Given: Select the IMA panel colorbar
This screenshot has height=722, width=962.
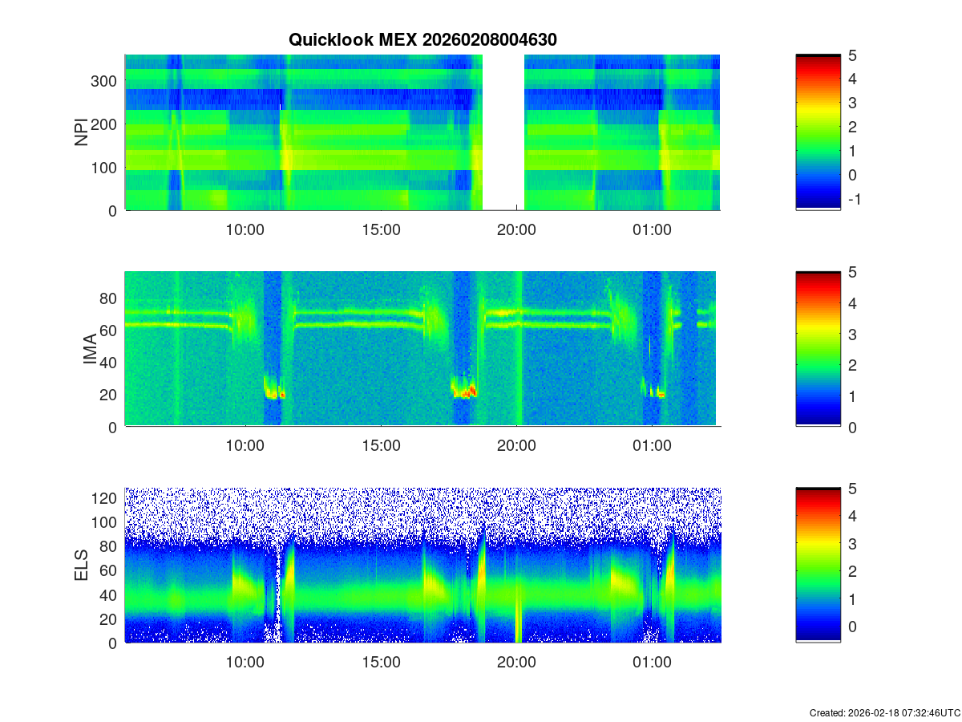Looking at the screenshot, I should click(x=818, y=349).
